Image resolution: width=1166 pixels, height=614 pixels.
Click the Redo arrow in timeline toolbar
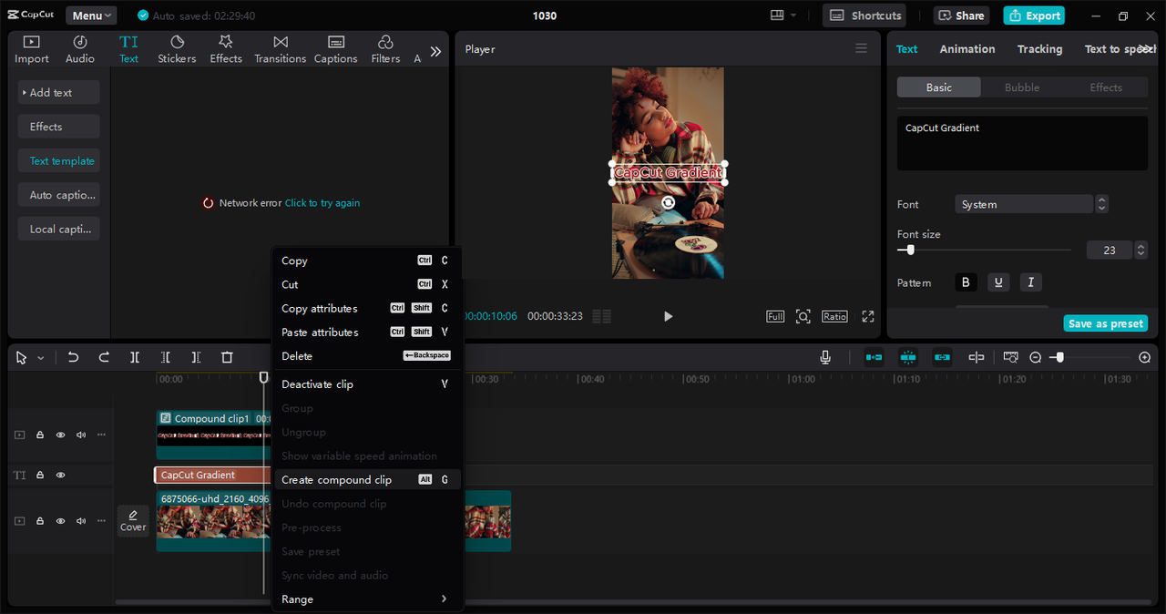[x=104, y=357]
